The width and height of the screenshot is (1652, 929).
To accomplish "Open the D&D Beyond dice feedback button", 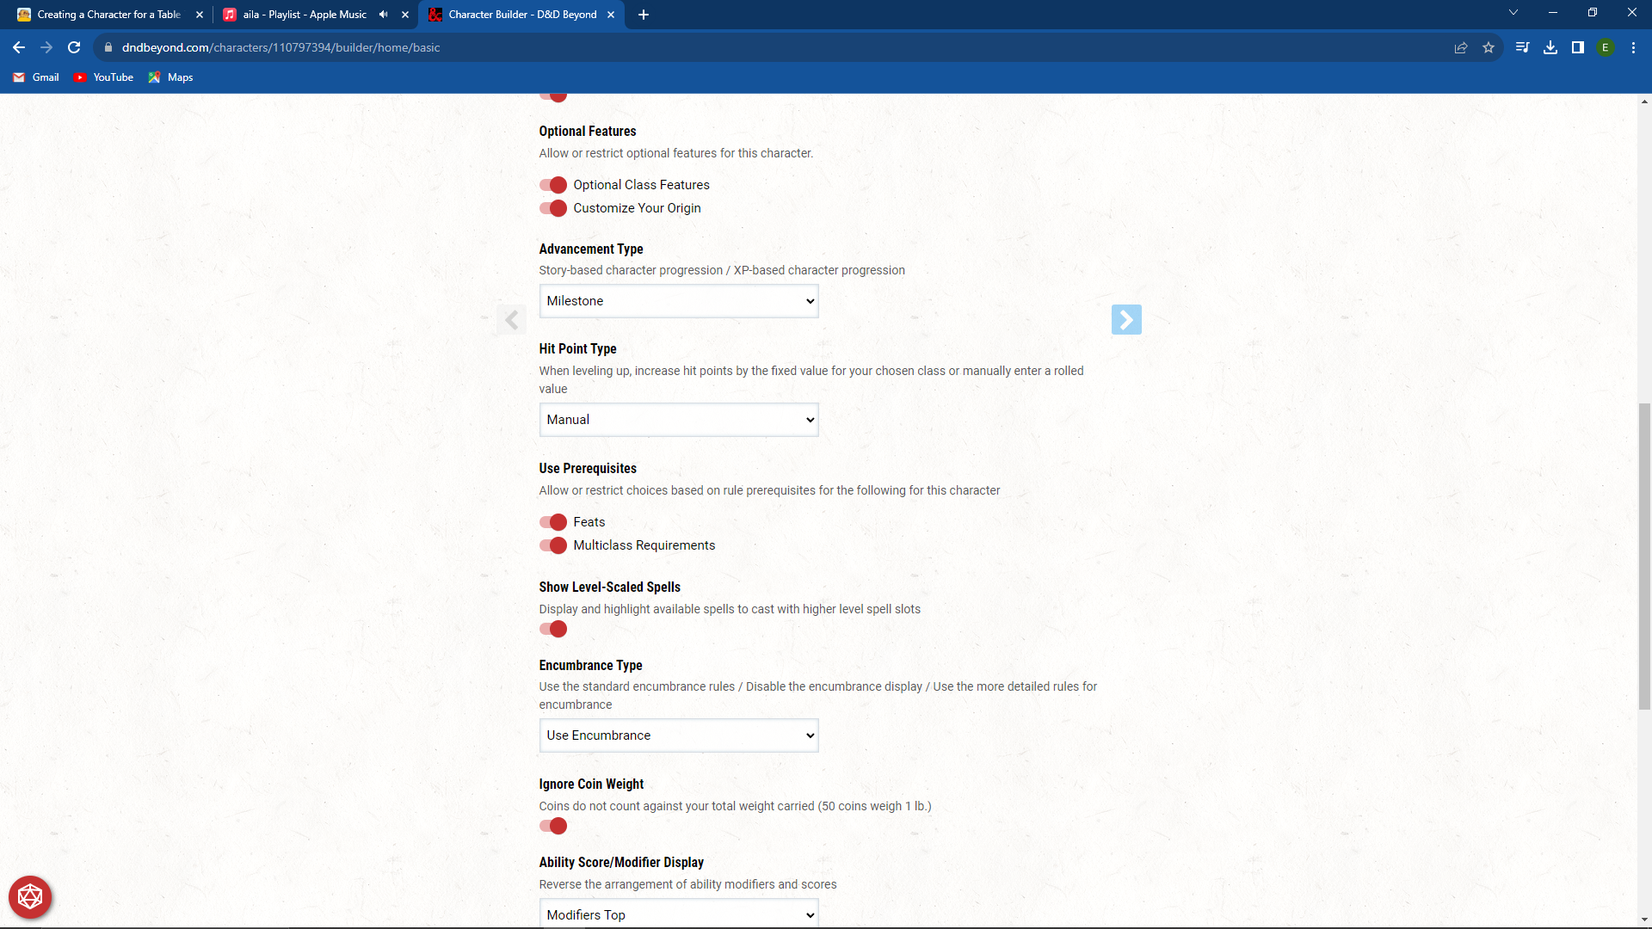I will (29, 896).
